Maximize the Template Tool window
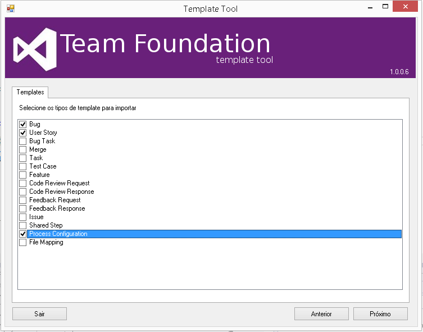The width and height of the screenshot is (423, 332). coord(385,7)
